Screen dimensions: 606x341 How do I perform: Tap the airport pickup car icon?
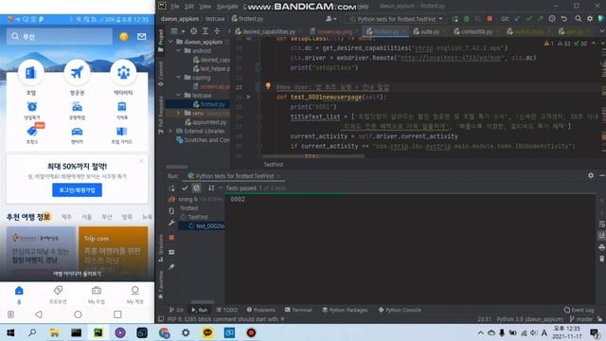(77, 107)
